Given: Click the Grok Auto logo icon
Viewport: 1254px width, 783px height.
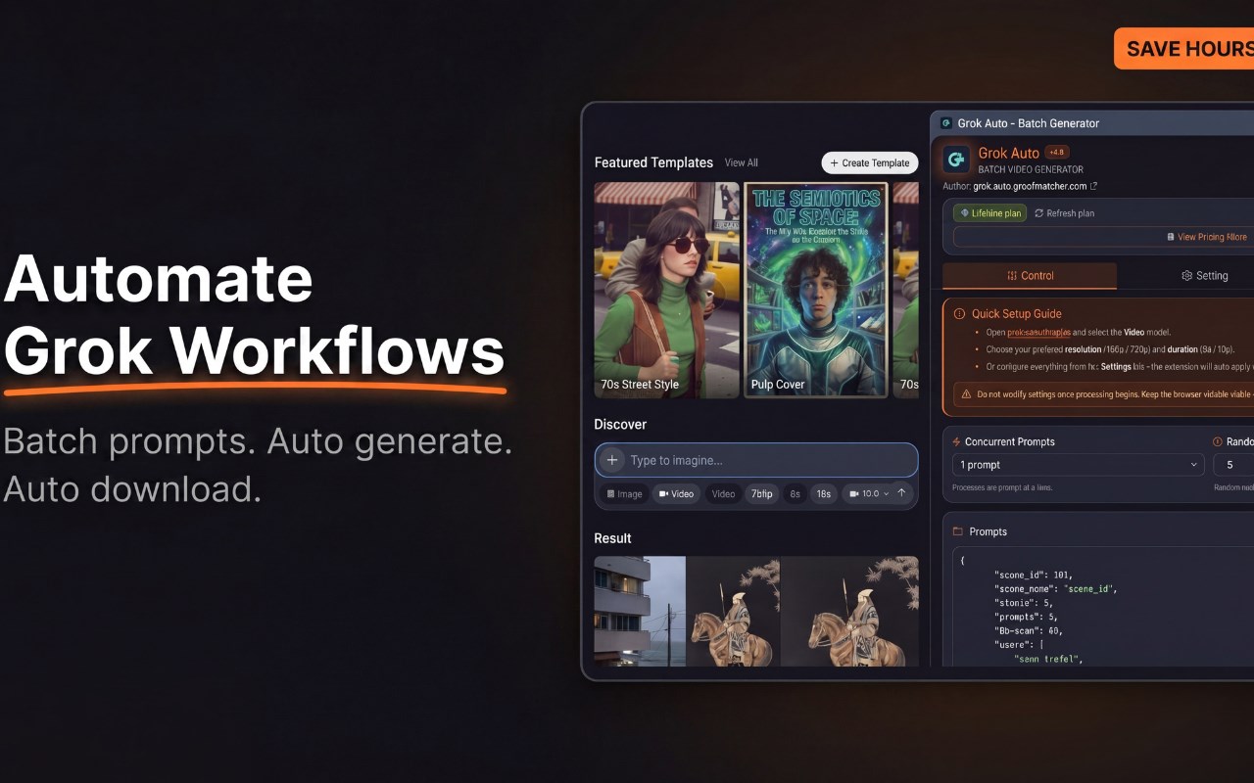Looking at the screenshot, I should [x=956, y=160].
